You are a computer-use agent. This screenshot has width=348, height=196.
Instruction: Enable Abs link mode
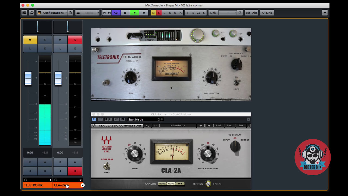[255, 13]
